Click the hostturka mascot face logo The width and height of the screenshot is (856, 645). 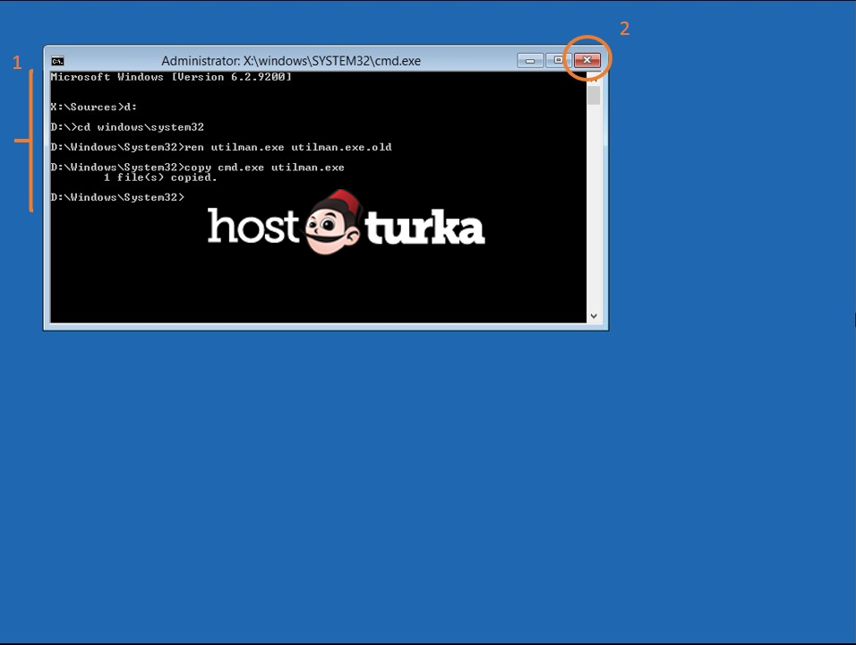(331, 224)
